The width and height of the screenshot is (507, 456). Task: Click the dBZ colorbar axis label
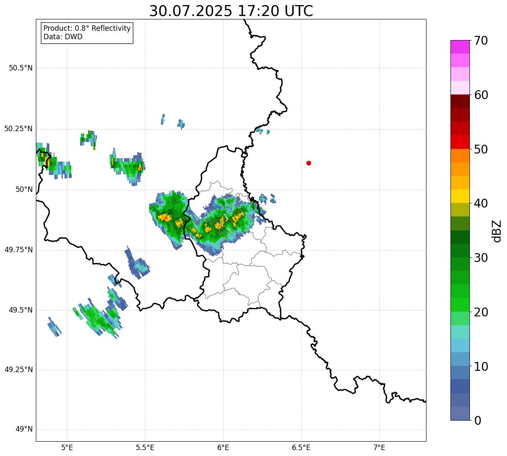[497, 231]
